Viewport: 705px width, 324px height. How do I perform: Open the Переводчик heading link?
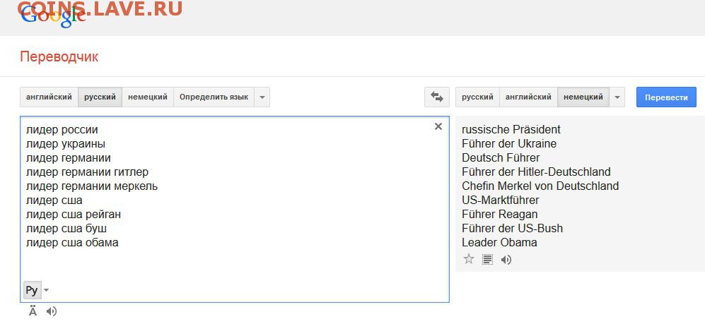(59, 57)
